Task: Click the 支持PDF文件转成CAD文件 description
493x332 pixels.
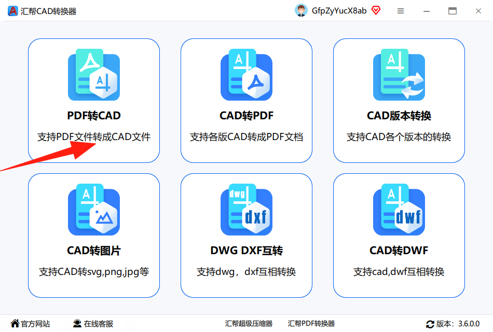Action: pos(94,137)
